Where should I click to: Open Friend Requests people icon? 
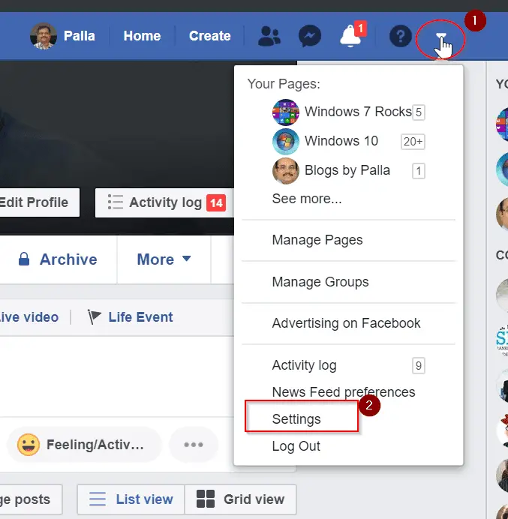tap(269, 36)
